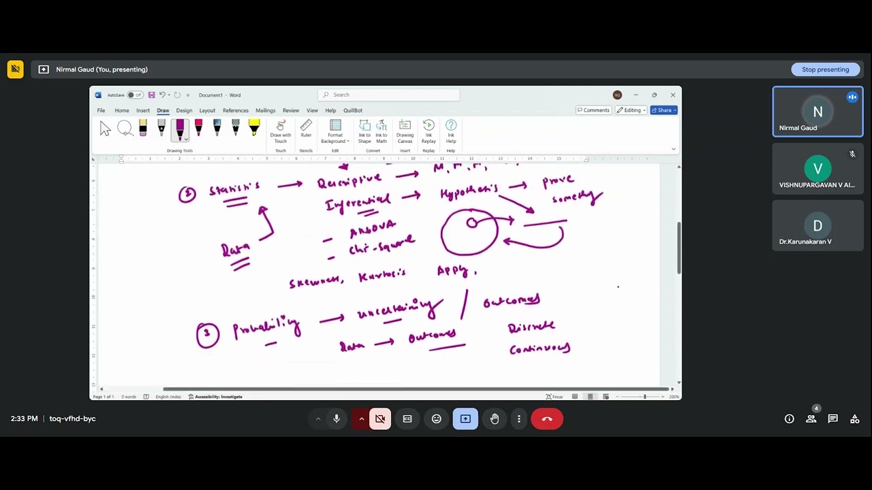Click the present screen button in Meet
The image size is (872, 490).
[465, 419]
